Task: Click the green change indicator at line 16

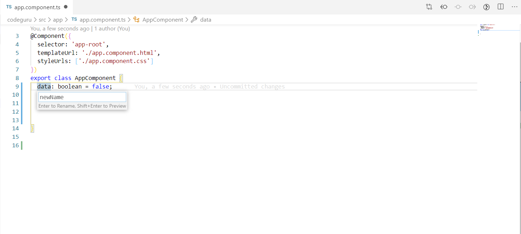Action: [x=22, y=145]
